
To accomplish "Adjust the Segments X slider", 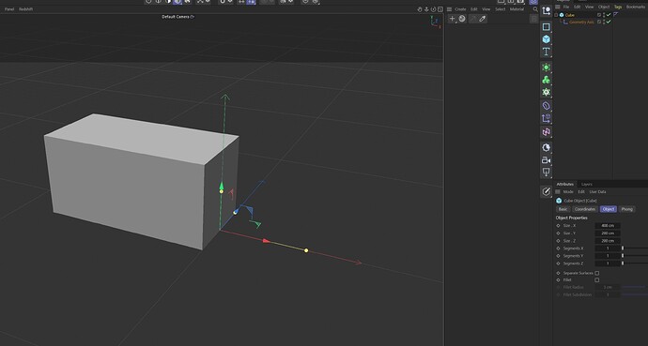I will [635, 248].
